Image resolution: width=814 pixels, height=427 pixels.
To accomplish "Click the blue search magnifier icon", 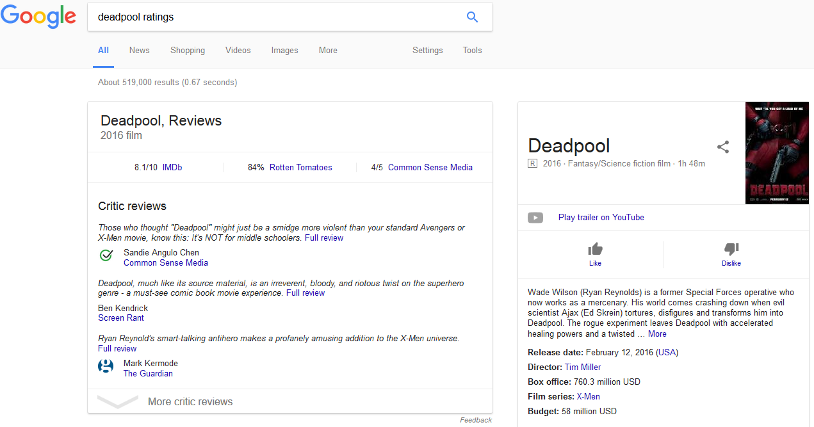I will (x=472, y=17).
